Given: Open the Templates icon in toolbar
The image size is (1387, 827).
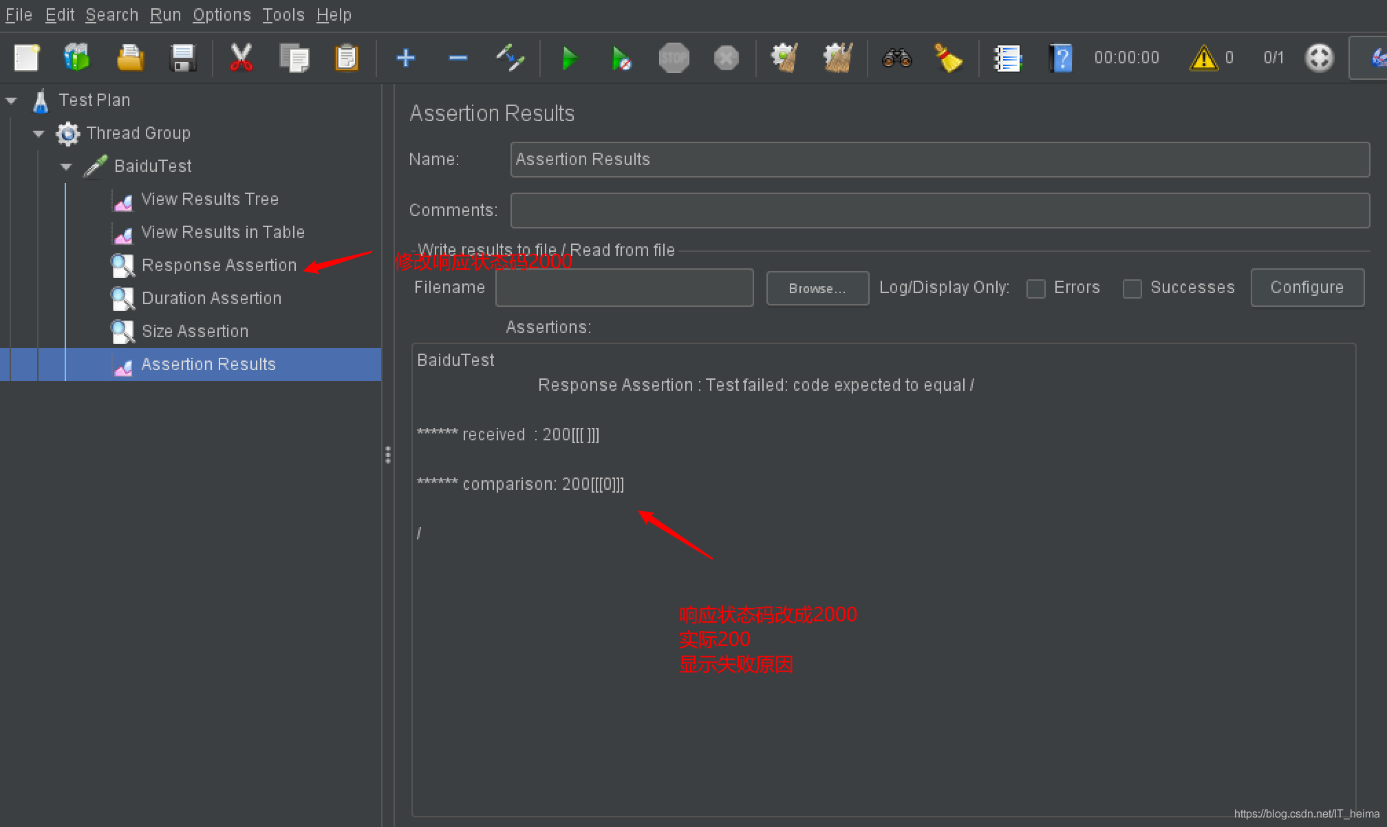Looking at the screenshot, I should [x=77, y=58].
